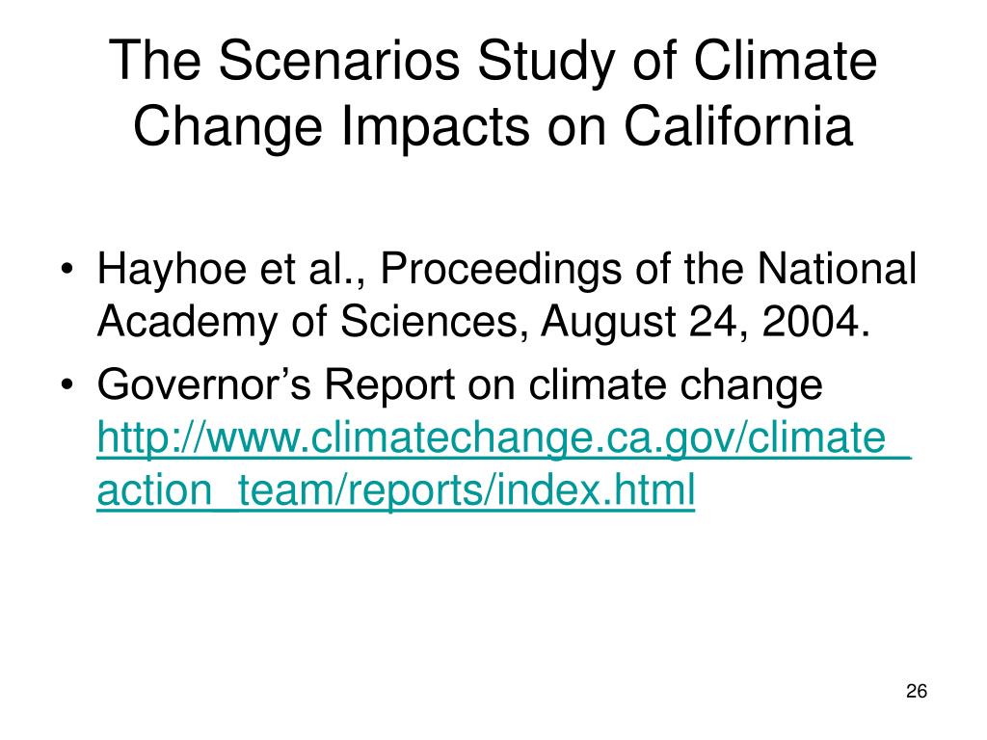
Task: Select the slide title's first line
Action: [x=493, y=62]
